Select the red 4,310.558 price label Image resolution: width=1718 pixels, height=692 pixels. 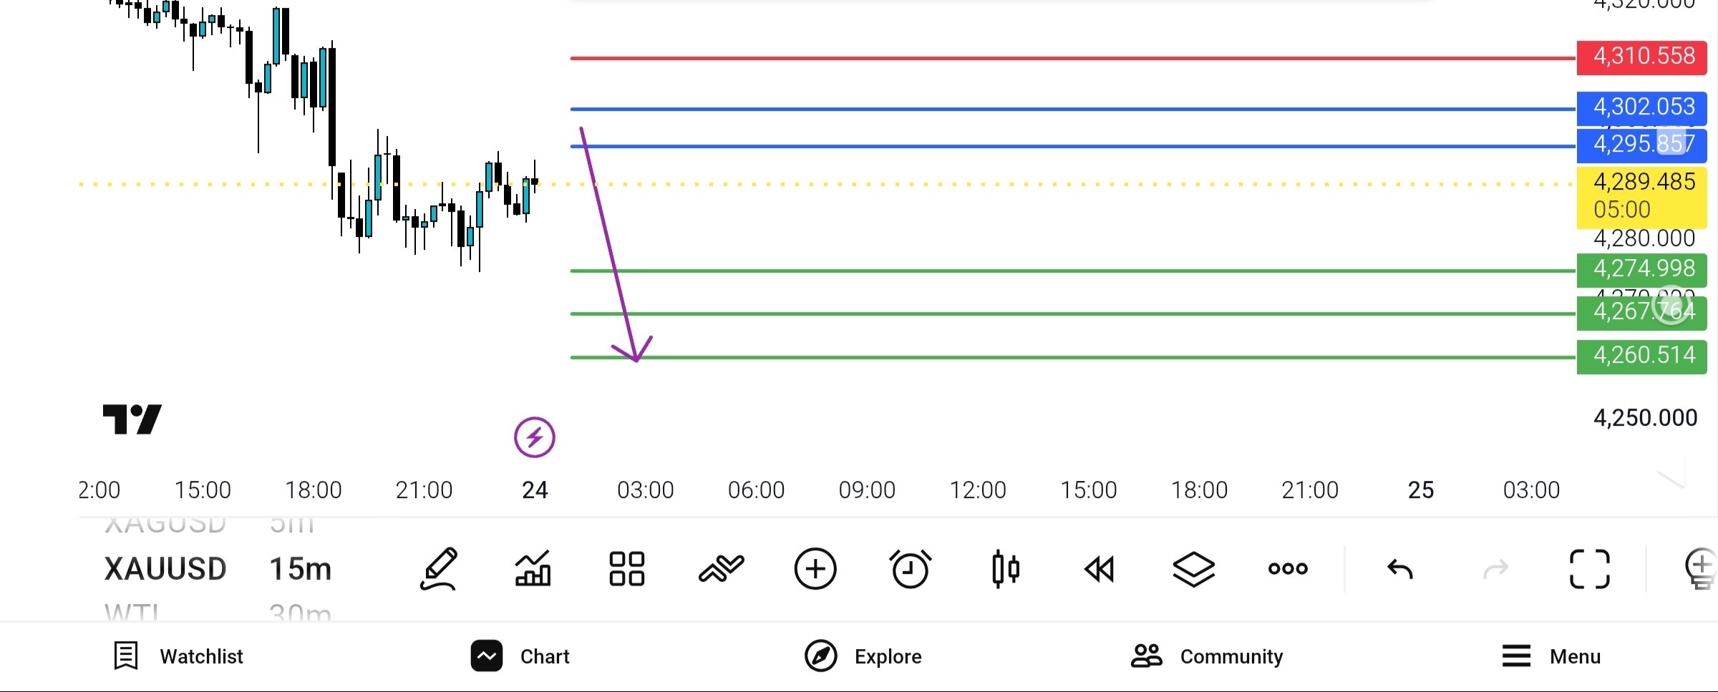[1642, 57]
